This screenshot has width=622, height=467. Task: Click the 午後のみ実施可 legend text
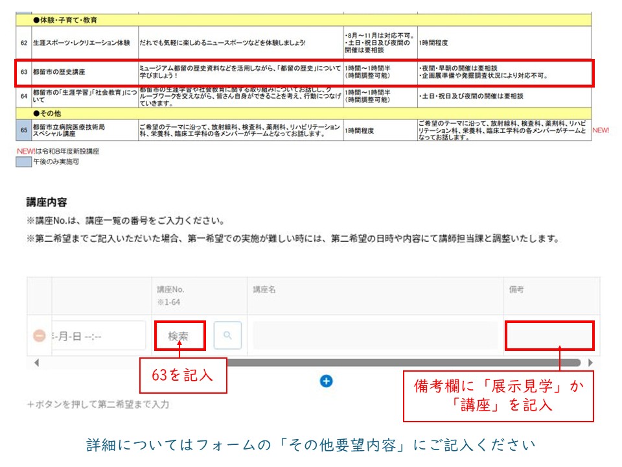point(56,162)
